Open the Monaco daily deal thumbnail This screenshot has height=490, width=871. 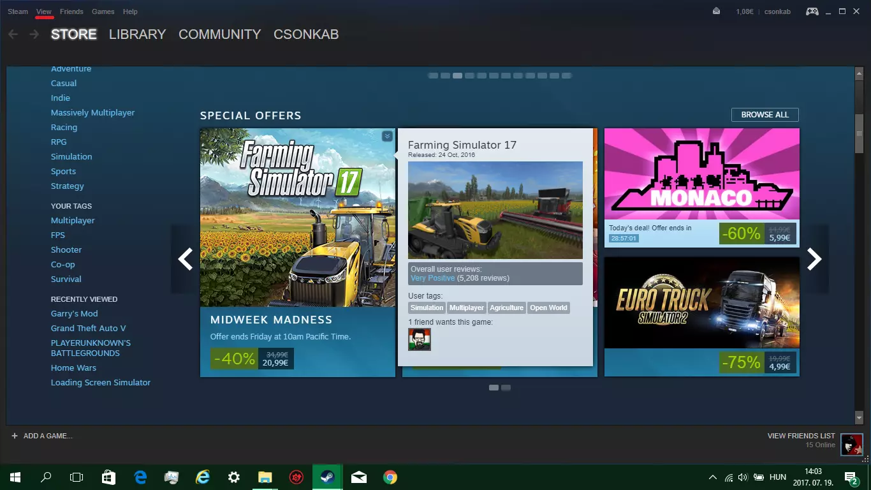[x=702, y=174]
